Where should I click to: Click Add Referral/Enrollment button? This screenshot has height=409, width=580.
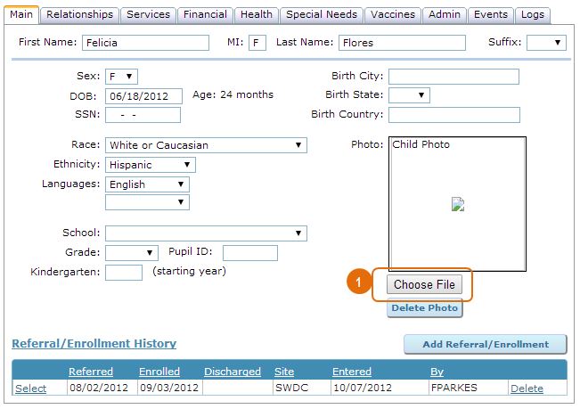point(485,344)
